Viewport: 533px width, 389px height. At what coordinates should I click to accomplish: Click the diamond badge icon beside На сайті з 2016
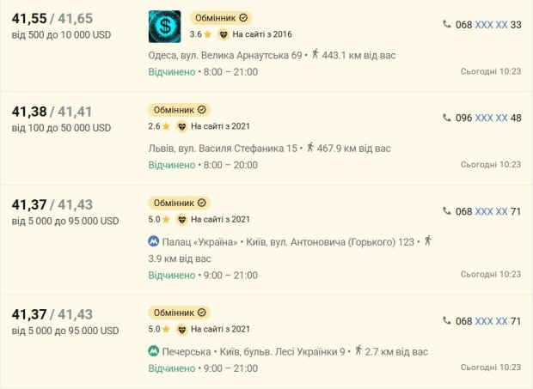pos(224,34)
